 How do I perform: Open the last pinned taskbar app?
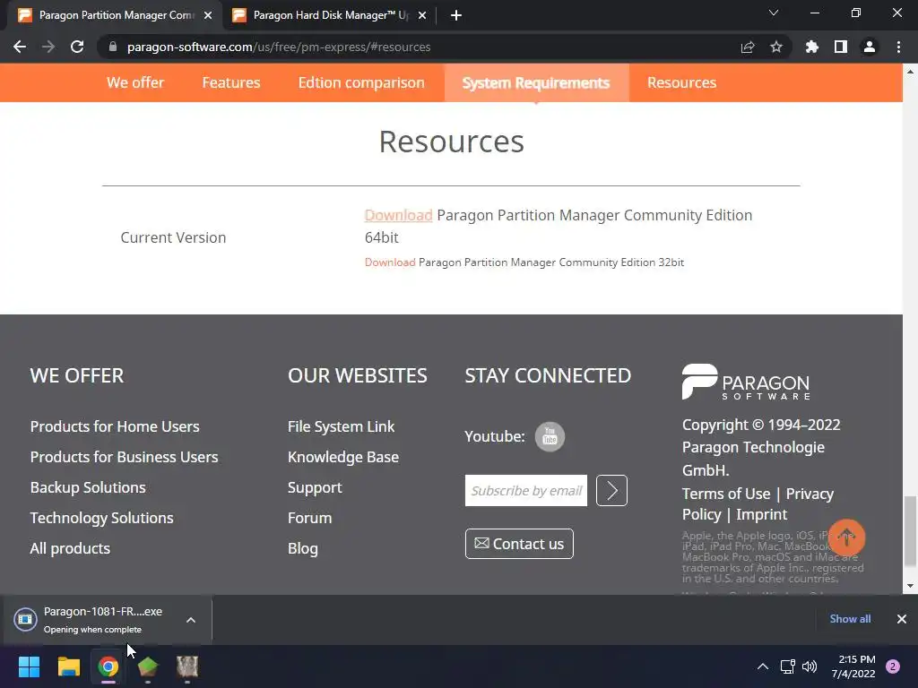(x=187, y=666)
